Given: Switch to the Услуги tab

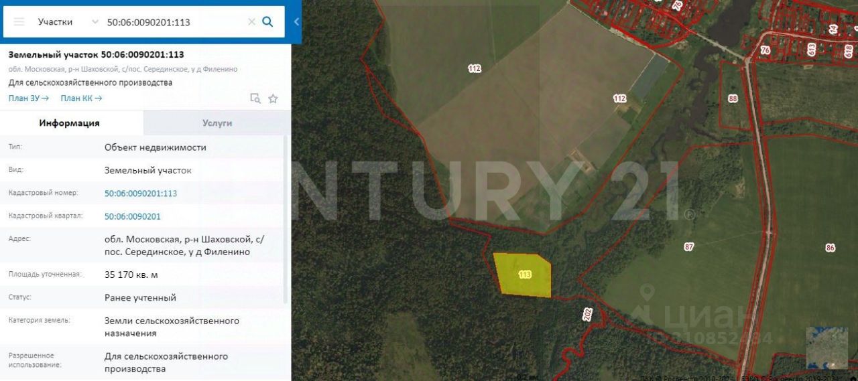Looking at the screenshot, I should point(217,123).
